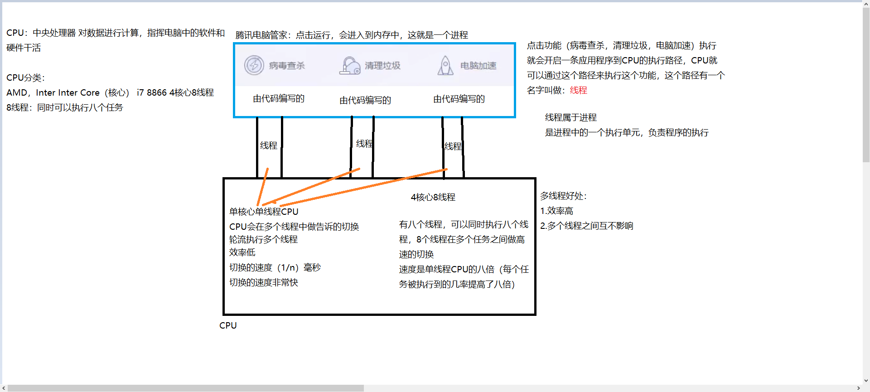Screen dimensions: 870x392
Task: Click the red '线程' word
Action: point(579,90)
